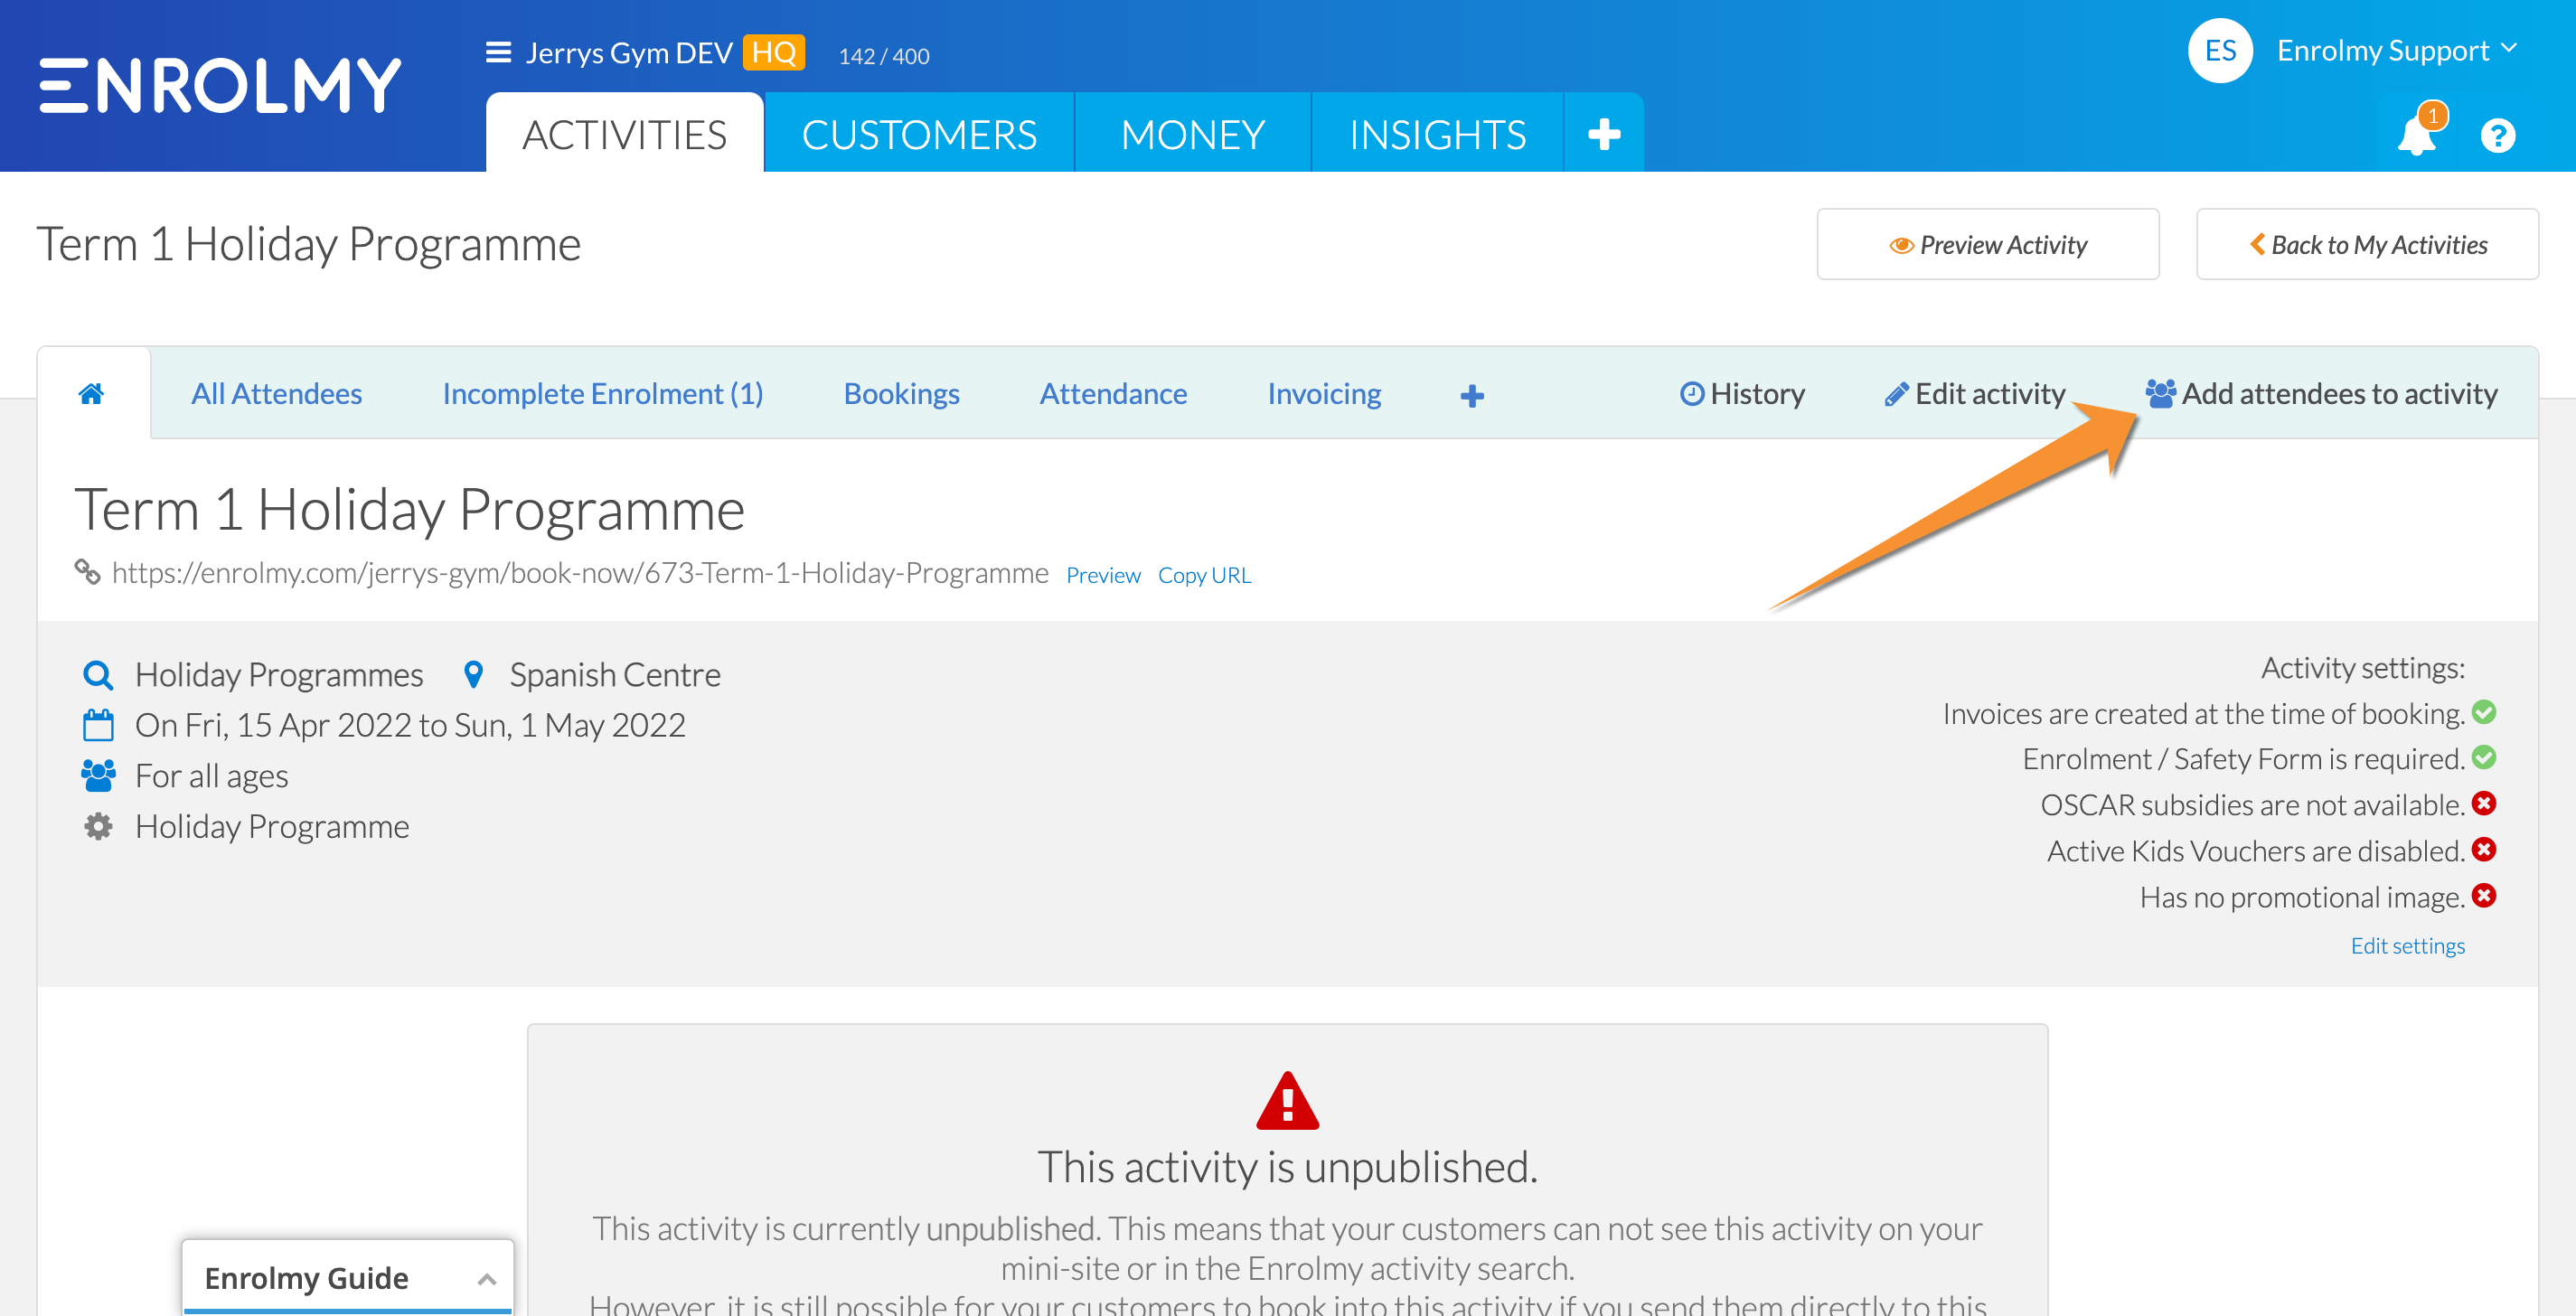Viewport: 2576px width, 1316px height.
Task: Select the All Attendees tab
Action: point(276,394)
